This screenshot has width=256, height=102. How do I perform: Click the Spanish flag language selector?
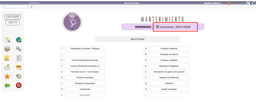pos(228,3)
